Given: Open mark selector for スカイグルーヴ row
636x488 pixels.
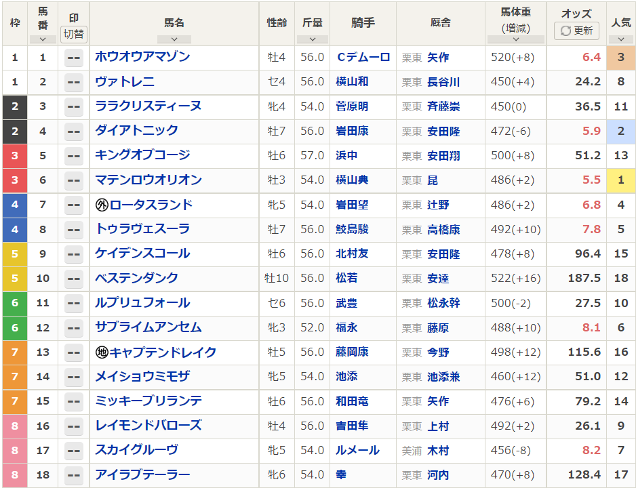Looking at the screenshot, I should (x=74, y=451).
